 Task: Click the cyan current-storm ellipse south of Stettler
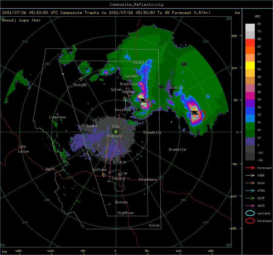194,112
